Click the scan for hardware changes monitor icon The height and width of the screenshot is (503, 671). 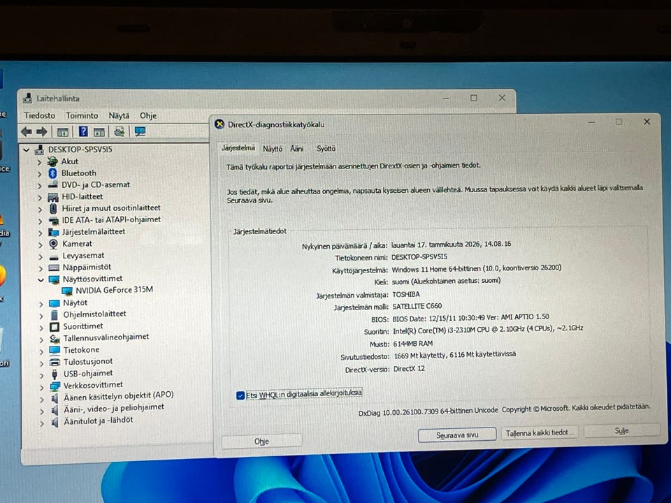click(140, 132)
